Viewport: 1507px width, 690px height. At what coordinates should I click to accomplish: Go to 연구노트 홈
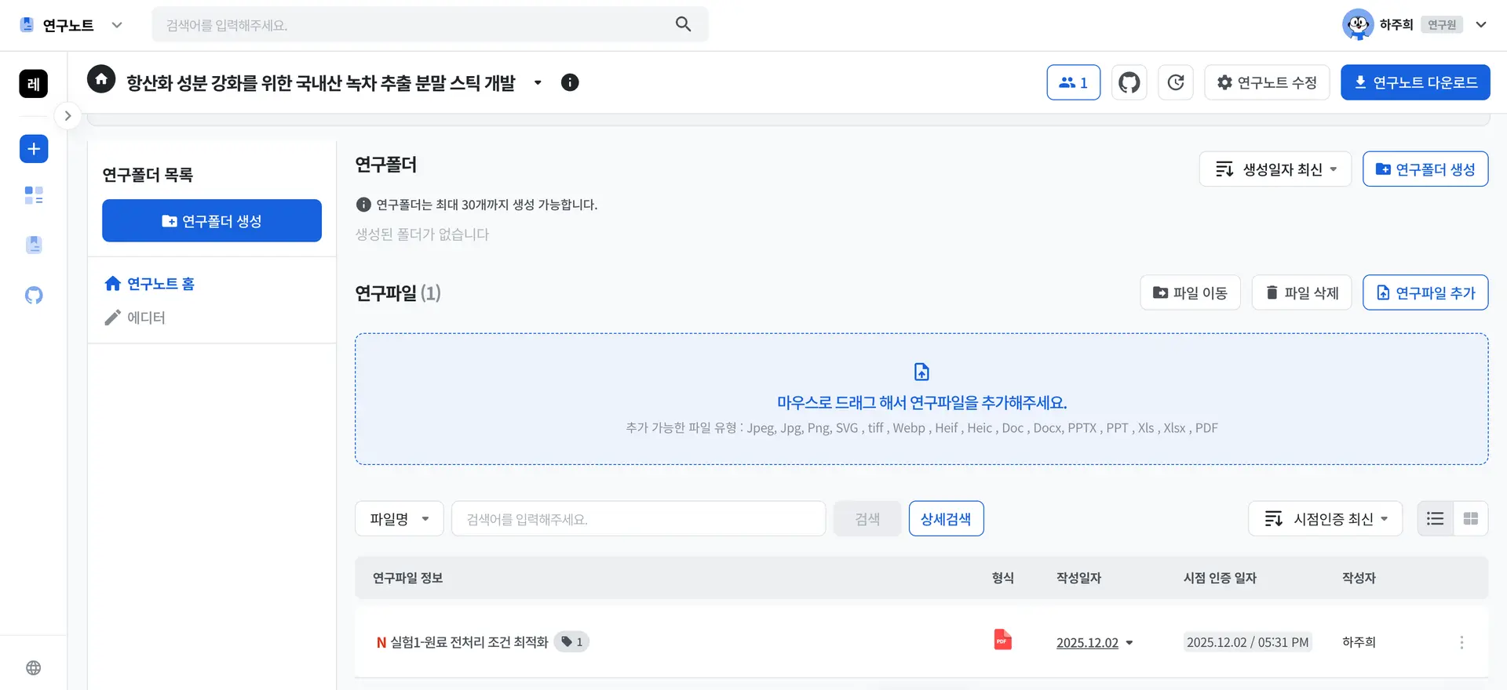click(x=150, y=284)
